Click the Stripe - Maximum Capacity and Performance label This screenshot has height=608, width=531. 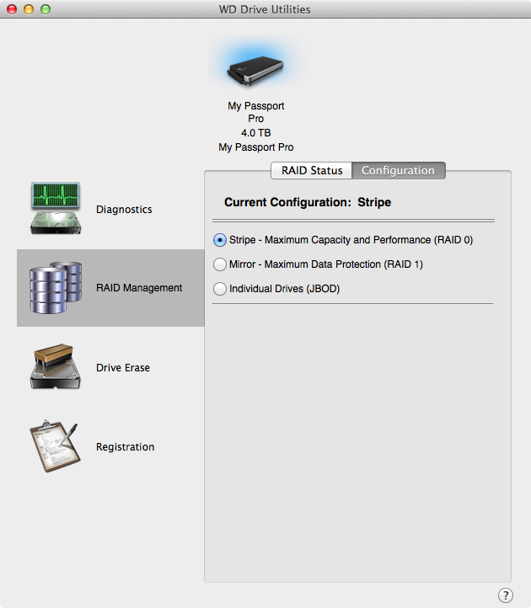pos(351,240)
